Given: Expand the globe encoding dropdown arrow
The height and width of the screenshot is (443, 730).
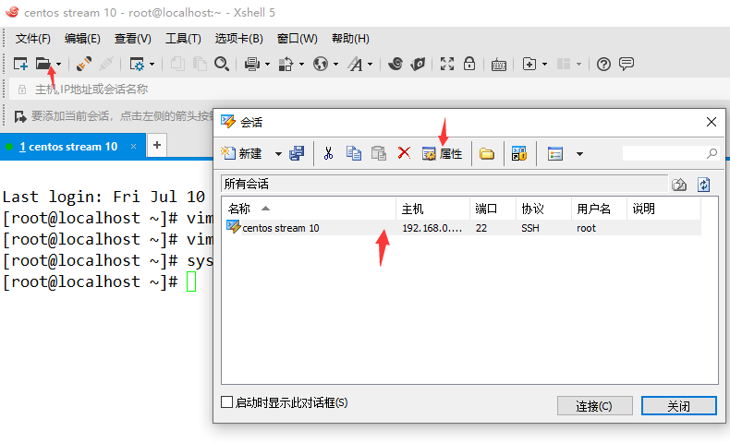Looking at the screenshot, I should point(335,65).
